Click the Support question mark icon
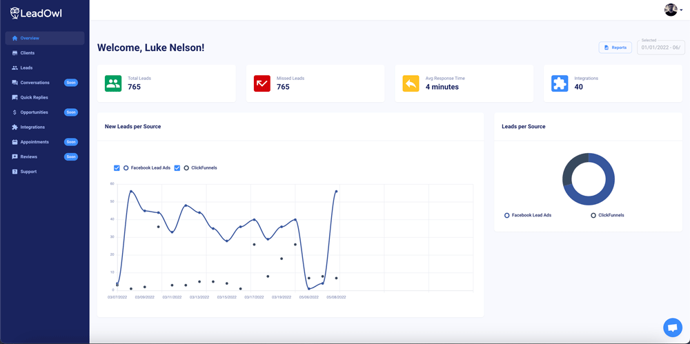 (x=15, y=172)
